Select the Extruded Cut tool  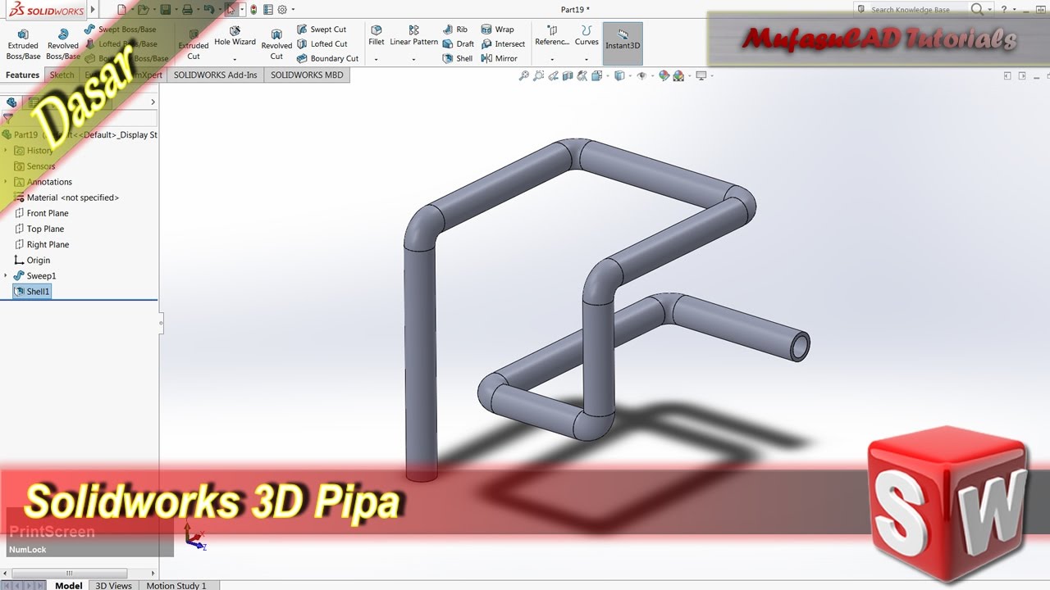[194, 45]
